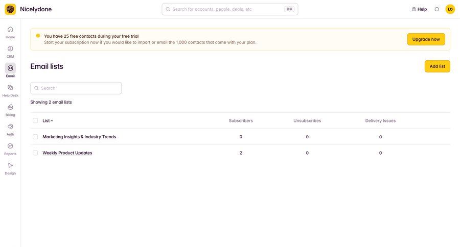Click the Upgrade now button

point(426,39)
